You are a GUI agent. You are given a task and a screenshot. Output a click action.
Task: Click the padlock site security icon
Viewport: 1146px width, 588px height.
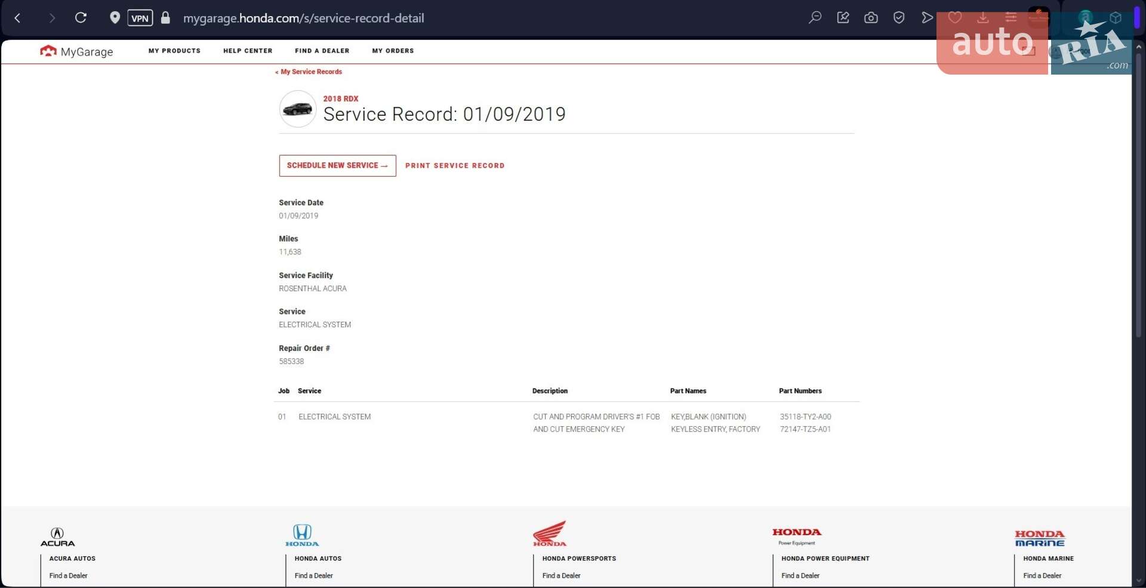(x=165, y=17)
